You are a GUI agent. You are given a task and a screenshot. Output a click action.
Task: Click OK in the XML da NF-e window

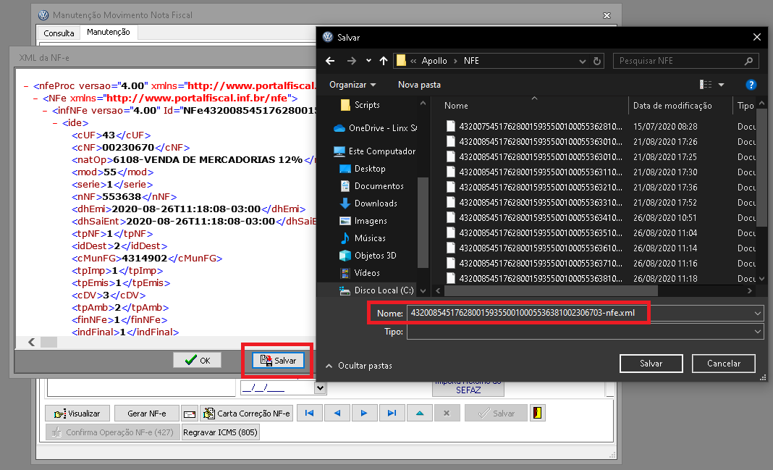[197, 361]
